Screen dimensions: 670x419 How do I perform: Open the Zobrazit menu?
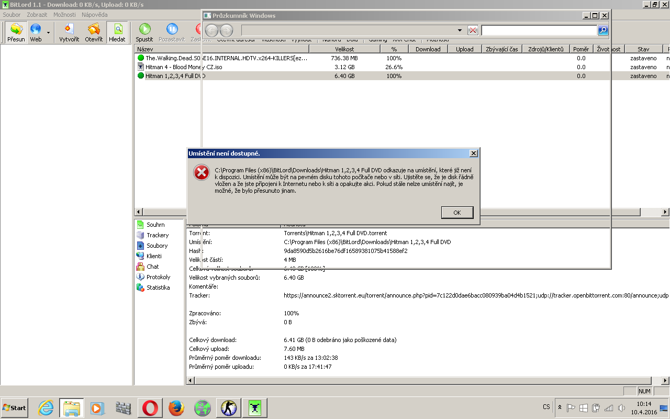tap(37, 15)
